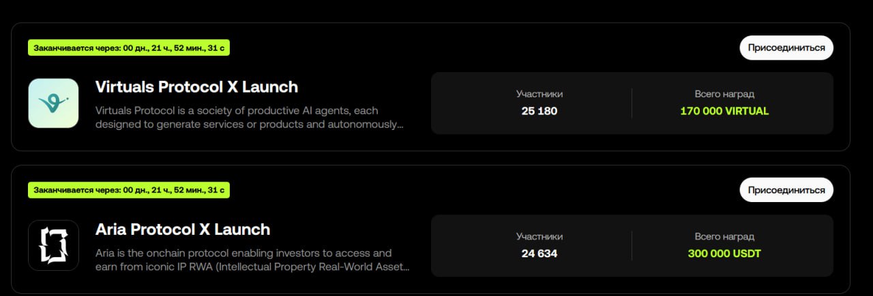Image resolution: width=873 pixels, height=296 pixels.
Task: Click the Aria Protocol logo icon
Action: 53,245
